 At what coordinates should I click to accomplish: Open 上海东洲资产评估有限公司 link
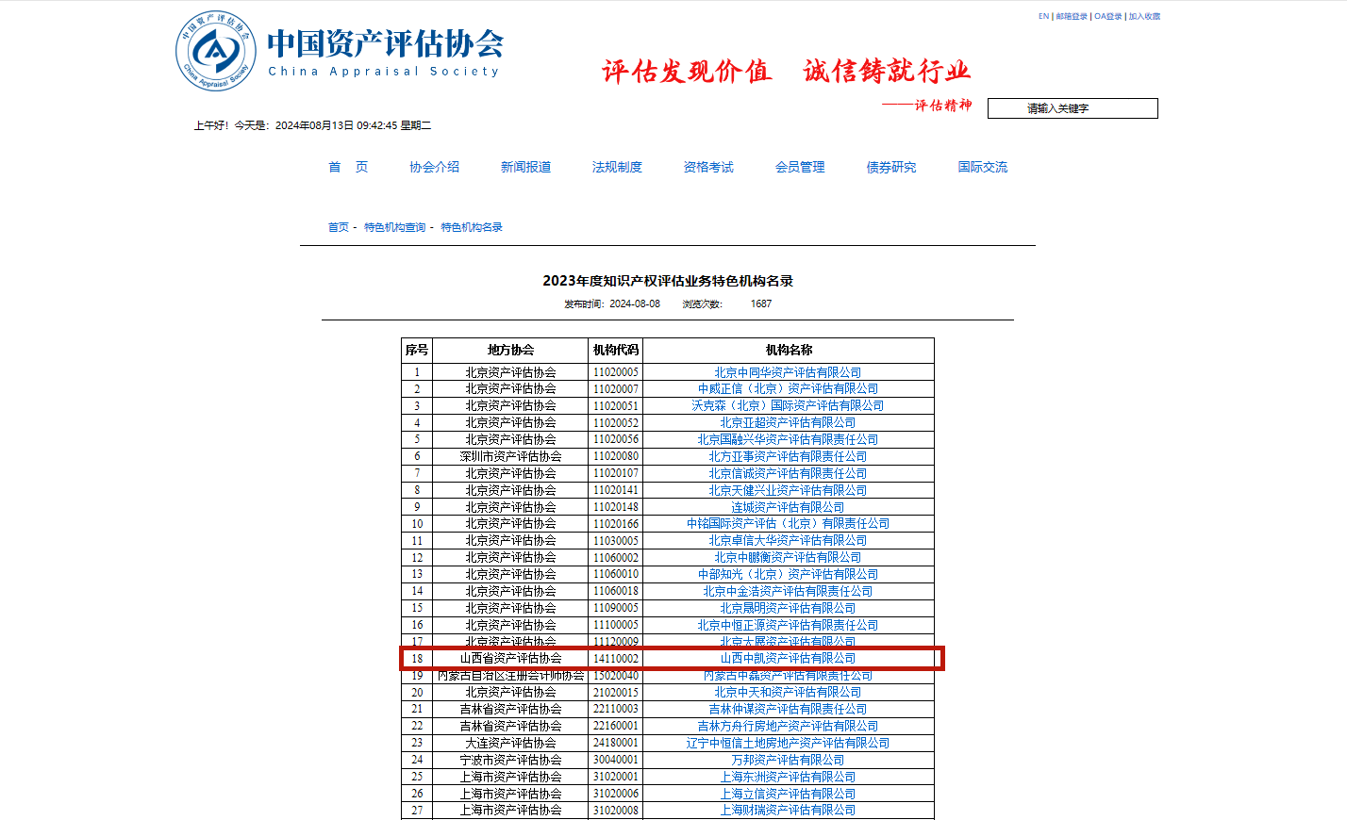tap(788, 777)
